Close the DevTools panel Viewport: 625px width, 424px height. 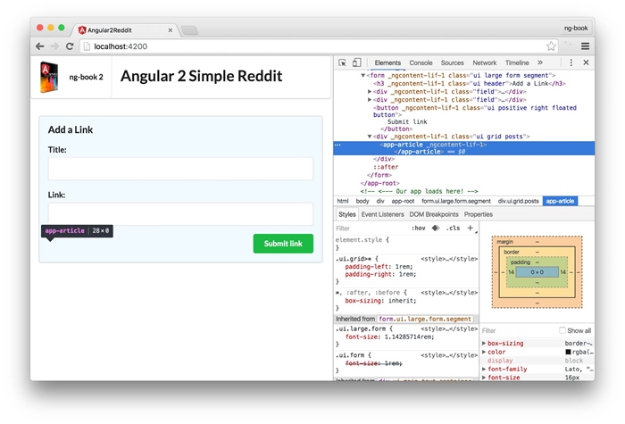pos(586,63)
